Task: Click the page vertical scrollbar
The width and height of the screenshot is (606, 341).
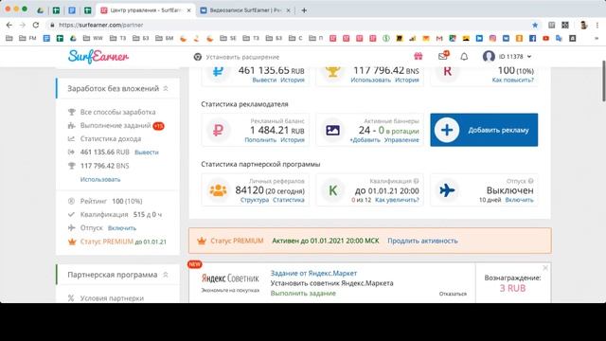Action: [603, 81]
